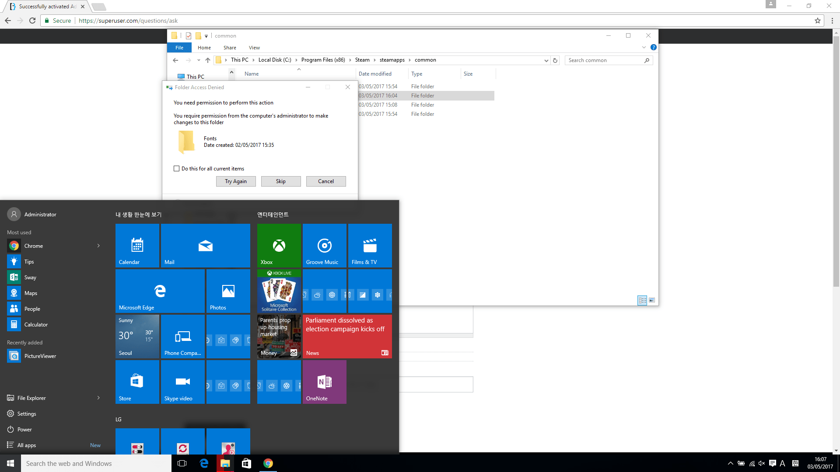
Task: Expand Chrome jump list arrow
Action: (x=98, y=246)
